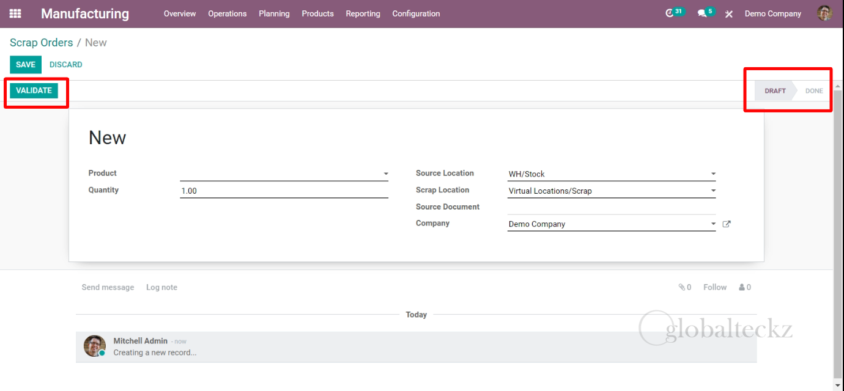The image size is (844, 391).
Task: Open the apps grid menu icon
Action: [x=15, y=13]
